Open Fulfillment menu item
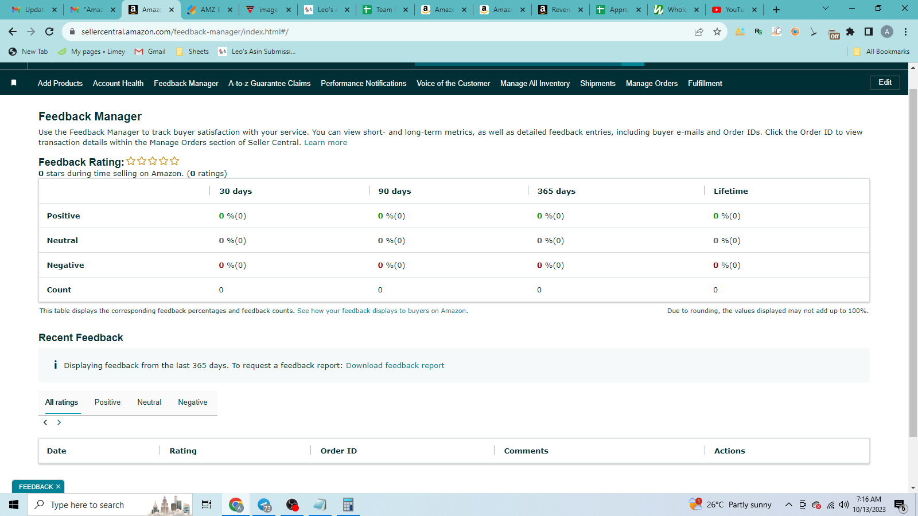Image resolution: width=918 pixels, height=516 pixels. 705,83
